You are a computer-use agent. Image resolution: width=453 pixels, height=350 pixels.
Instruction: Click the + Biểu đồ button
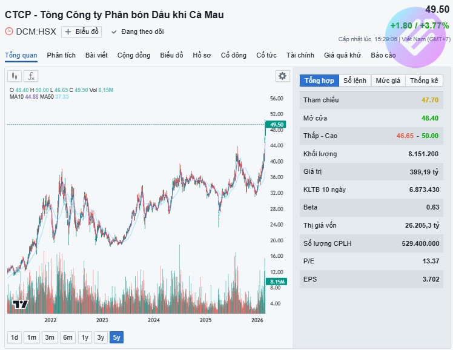[81, 31]
